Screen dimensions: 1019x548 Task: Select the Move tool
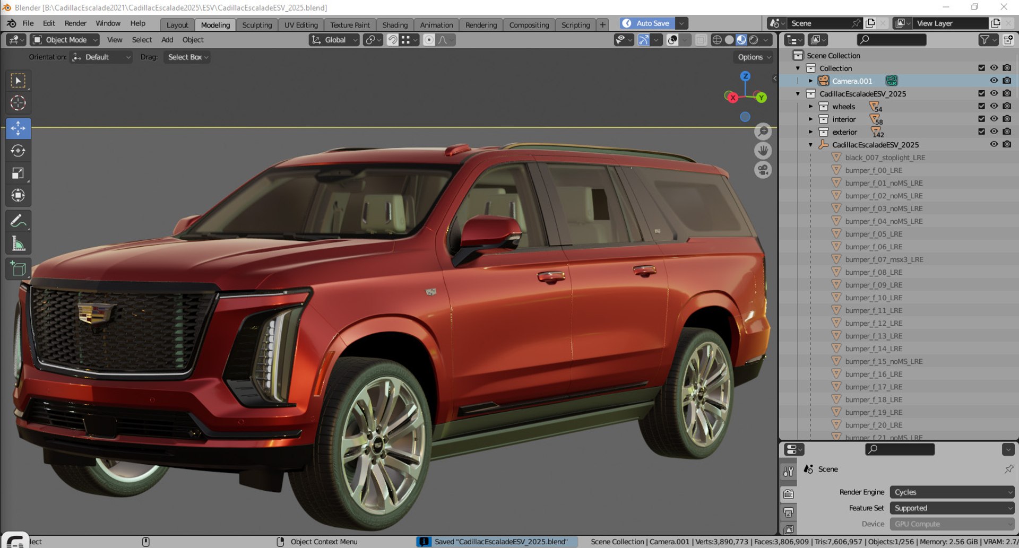tap(18, 128)
